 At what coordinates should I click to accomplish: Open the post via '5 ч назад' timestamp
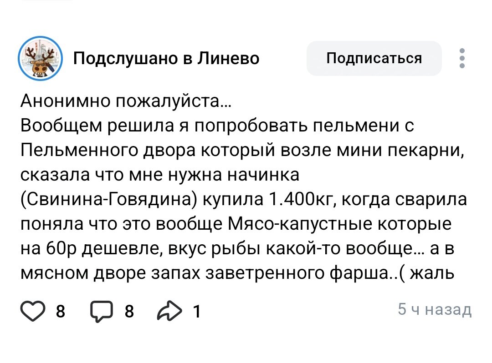pyautogui.click(x=435, y=309)
